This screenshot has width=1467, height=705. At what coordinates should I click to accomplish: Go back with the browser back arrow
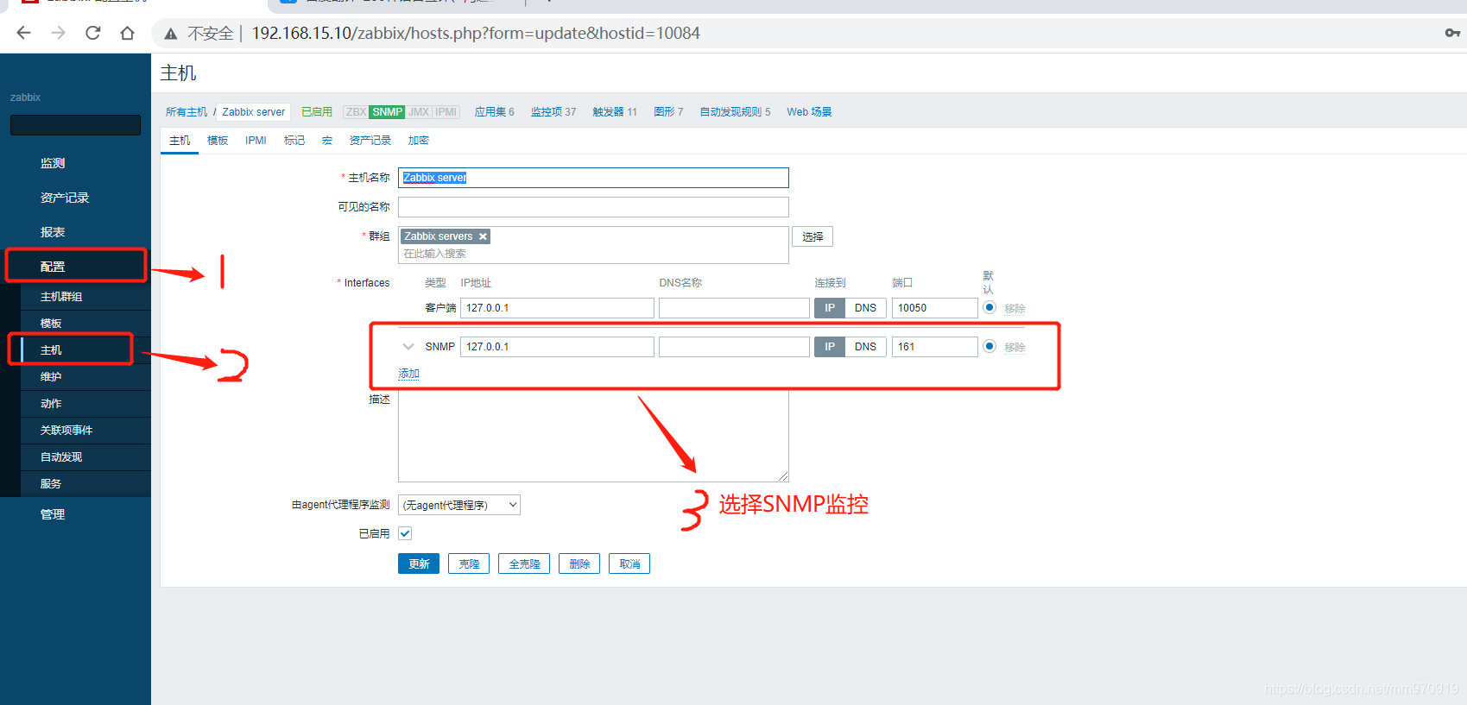23,33
